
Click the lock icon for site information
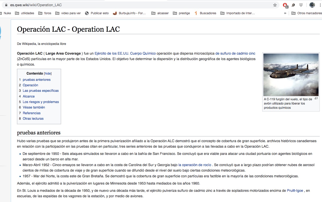(x=7, y=5)
